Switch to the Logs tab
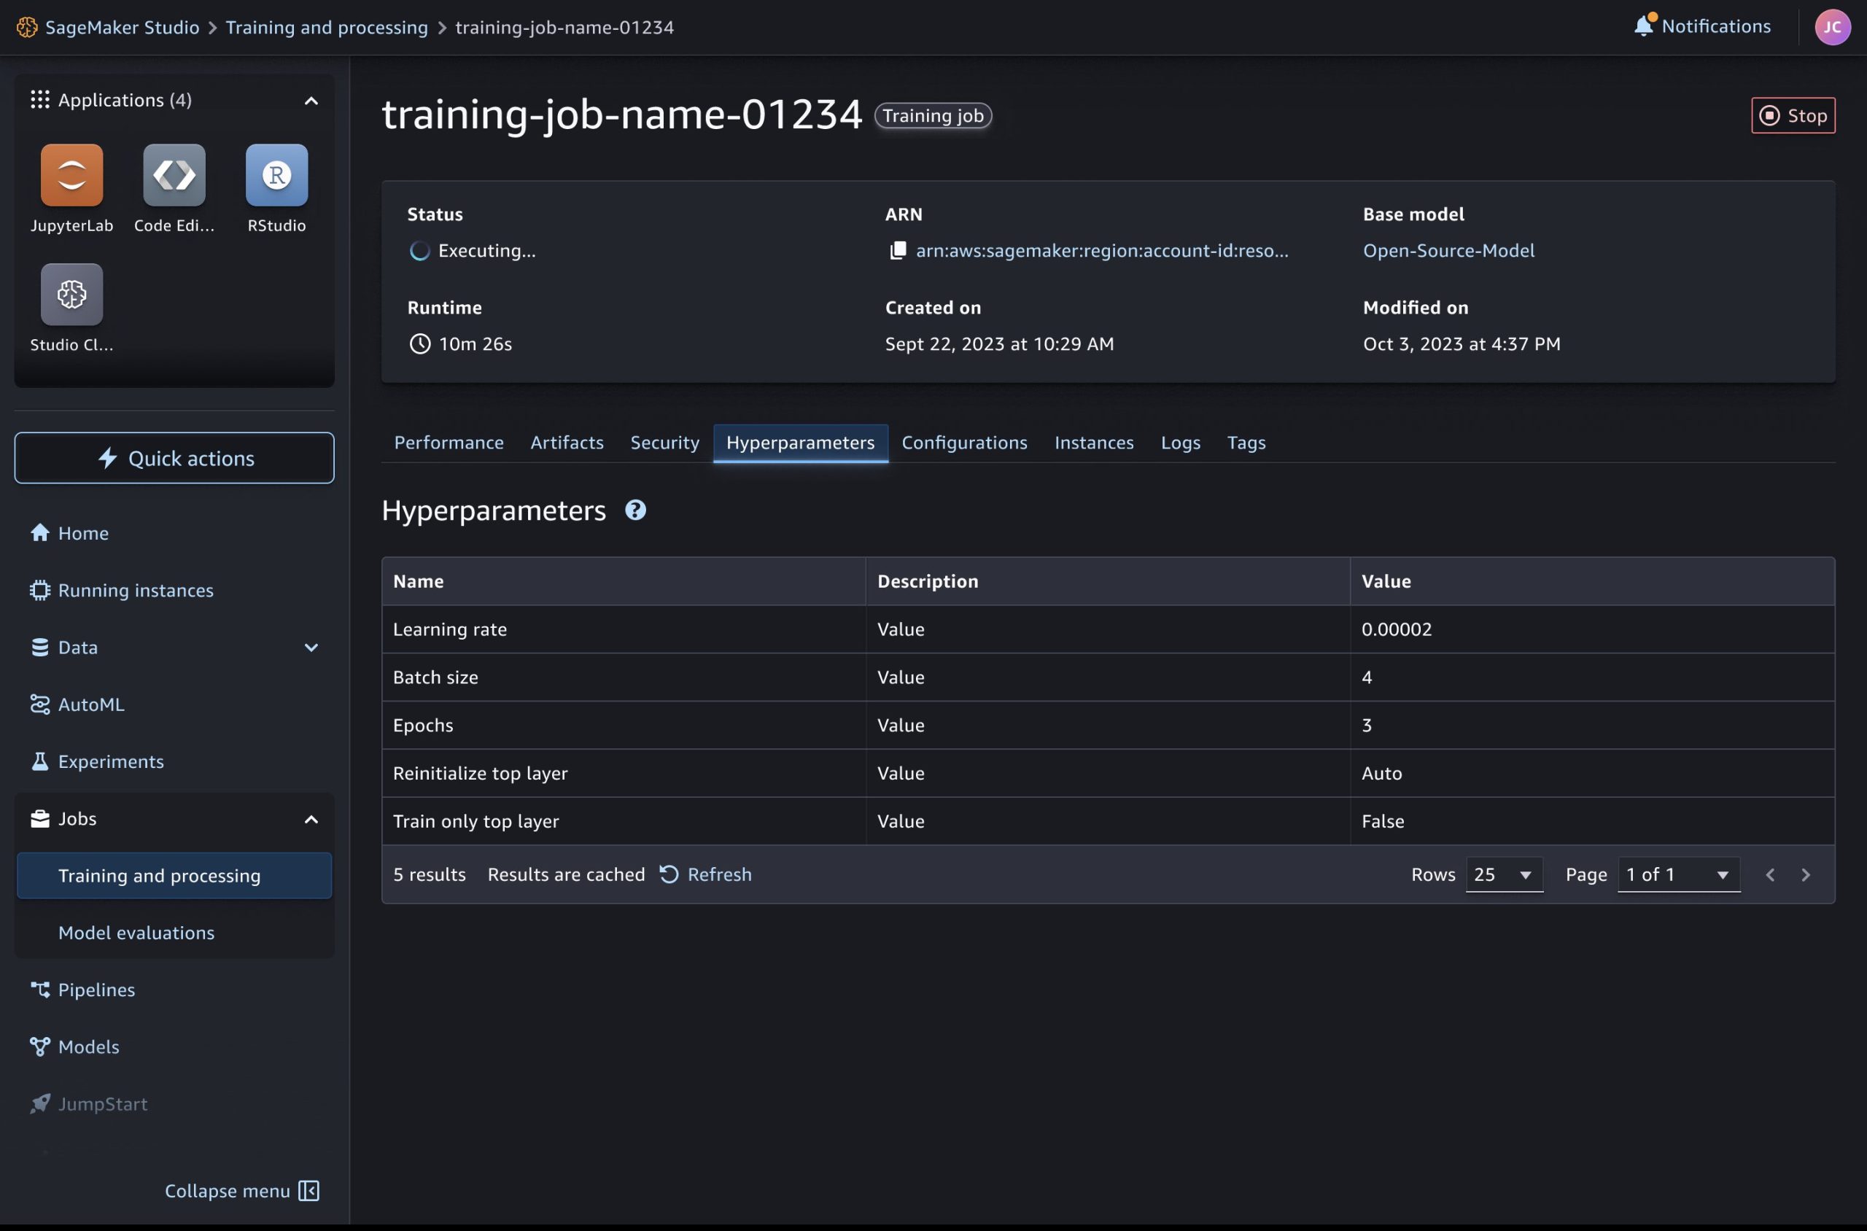This screenshot has width=1867, height=1231. pos(1180,443)
